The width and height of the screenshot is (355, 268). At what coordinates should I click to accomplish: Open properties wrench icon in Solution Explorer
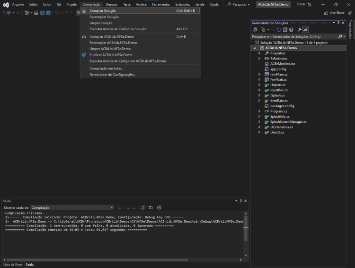tap(299, 30)
